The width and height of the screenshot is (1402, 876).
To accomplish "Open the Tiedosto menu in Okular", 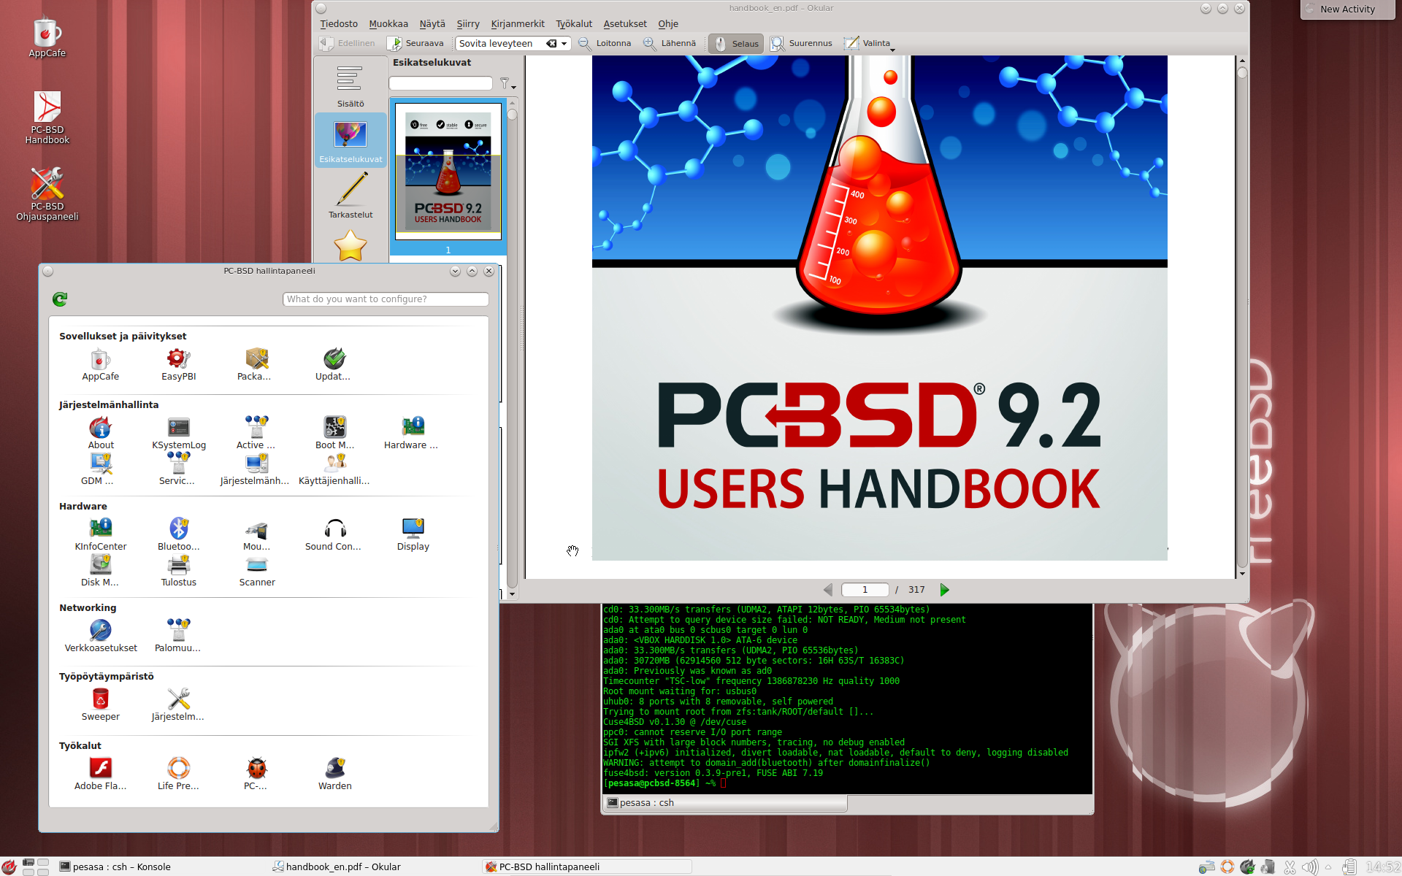I will [339, 24].
